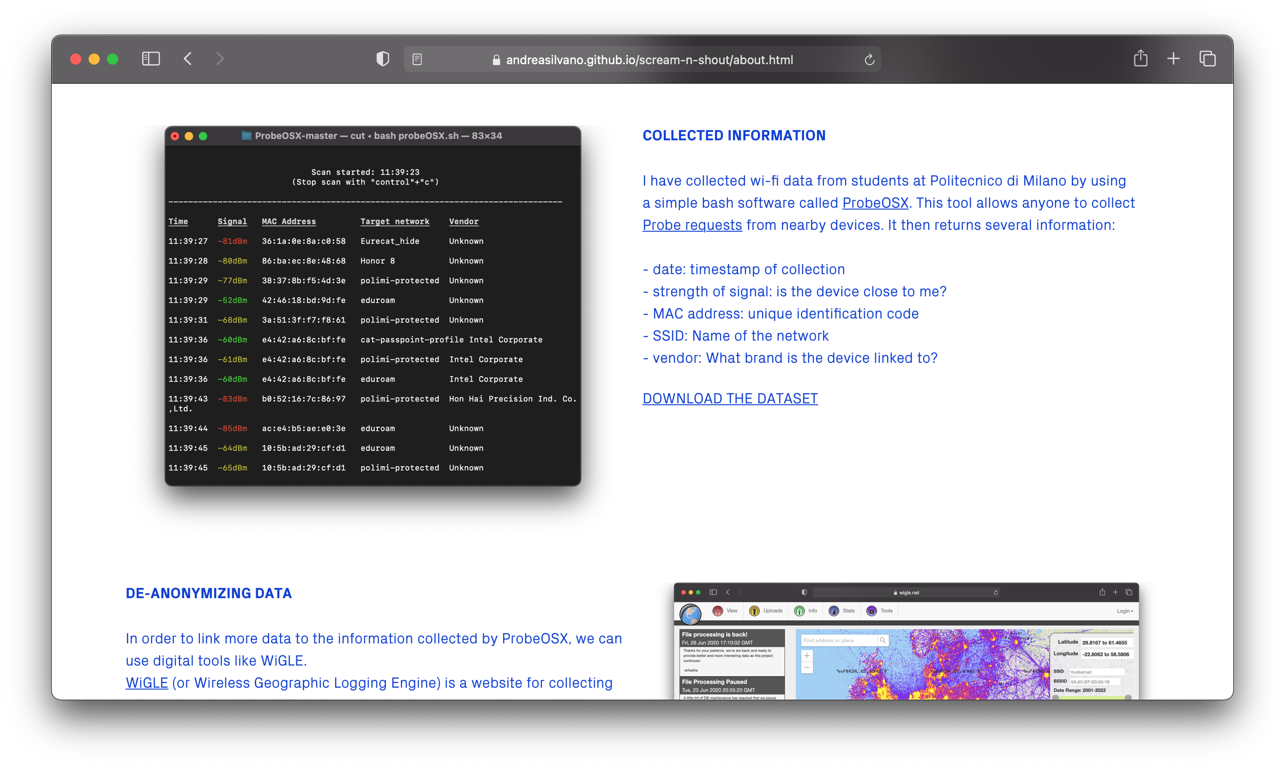Click the WiGLE map zoom-in plus button
This screenshot has width=1285, height=768.
[x=807, y=656]
